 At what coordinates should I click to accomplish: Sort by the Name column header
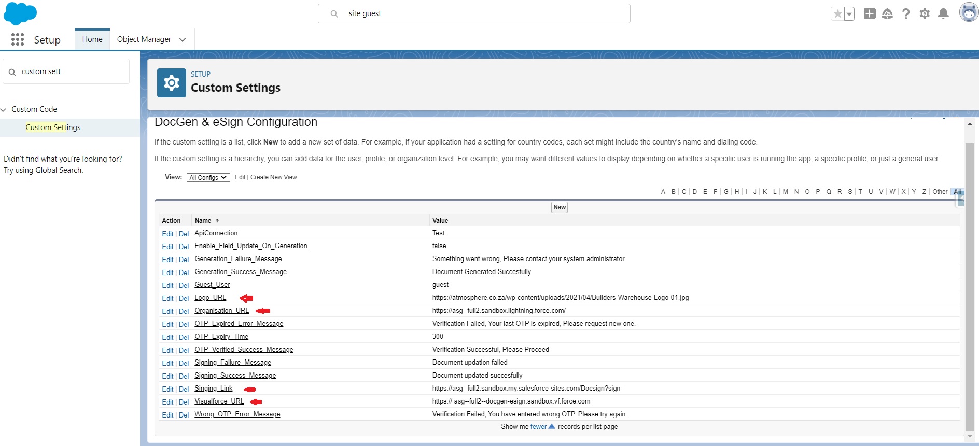click(x=203, y=221)
